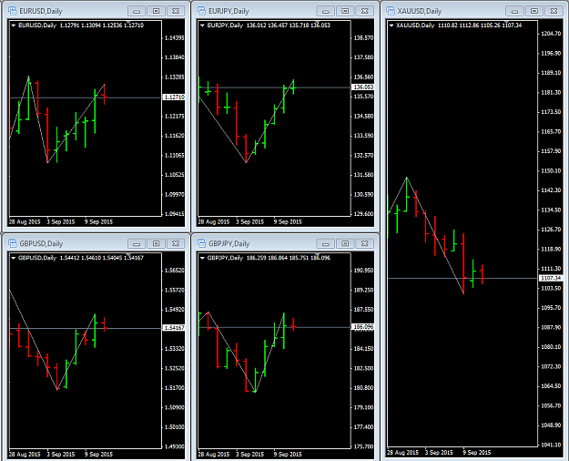569x461 pixels.
Task: Click the 1.12710 current price label
Action: point(174,97)
